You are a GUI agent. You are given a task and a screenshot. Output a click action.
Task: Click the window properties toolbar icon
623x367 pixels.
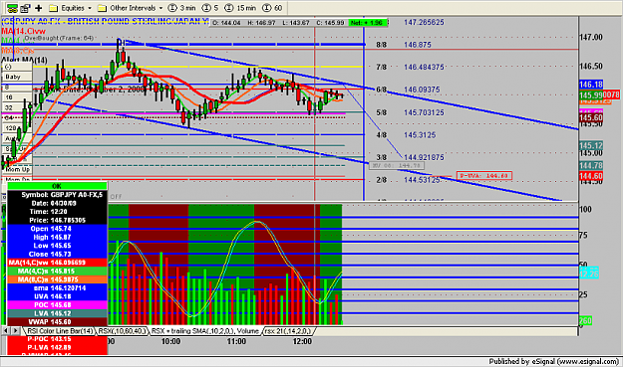(x=25, y=8)
